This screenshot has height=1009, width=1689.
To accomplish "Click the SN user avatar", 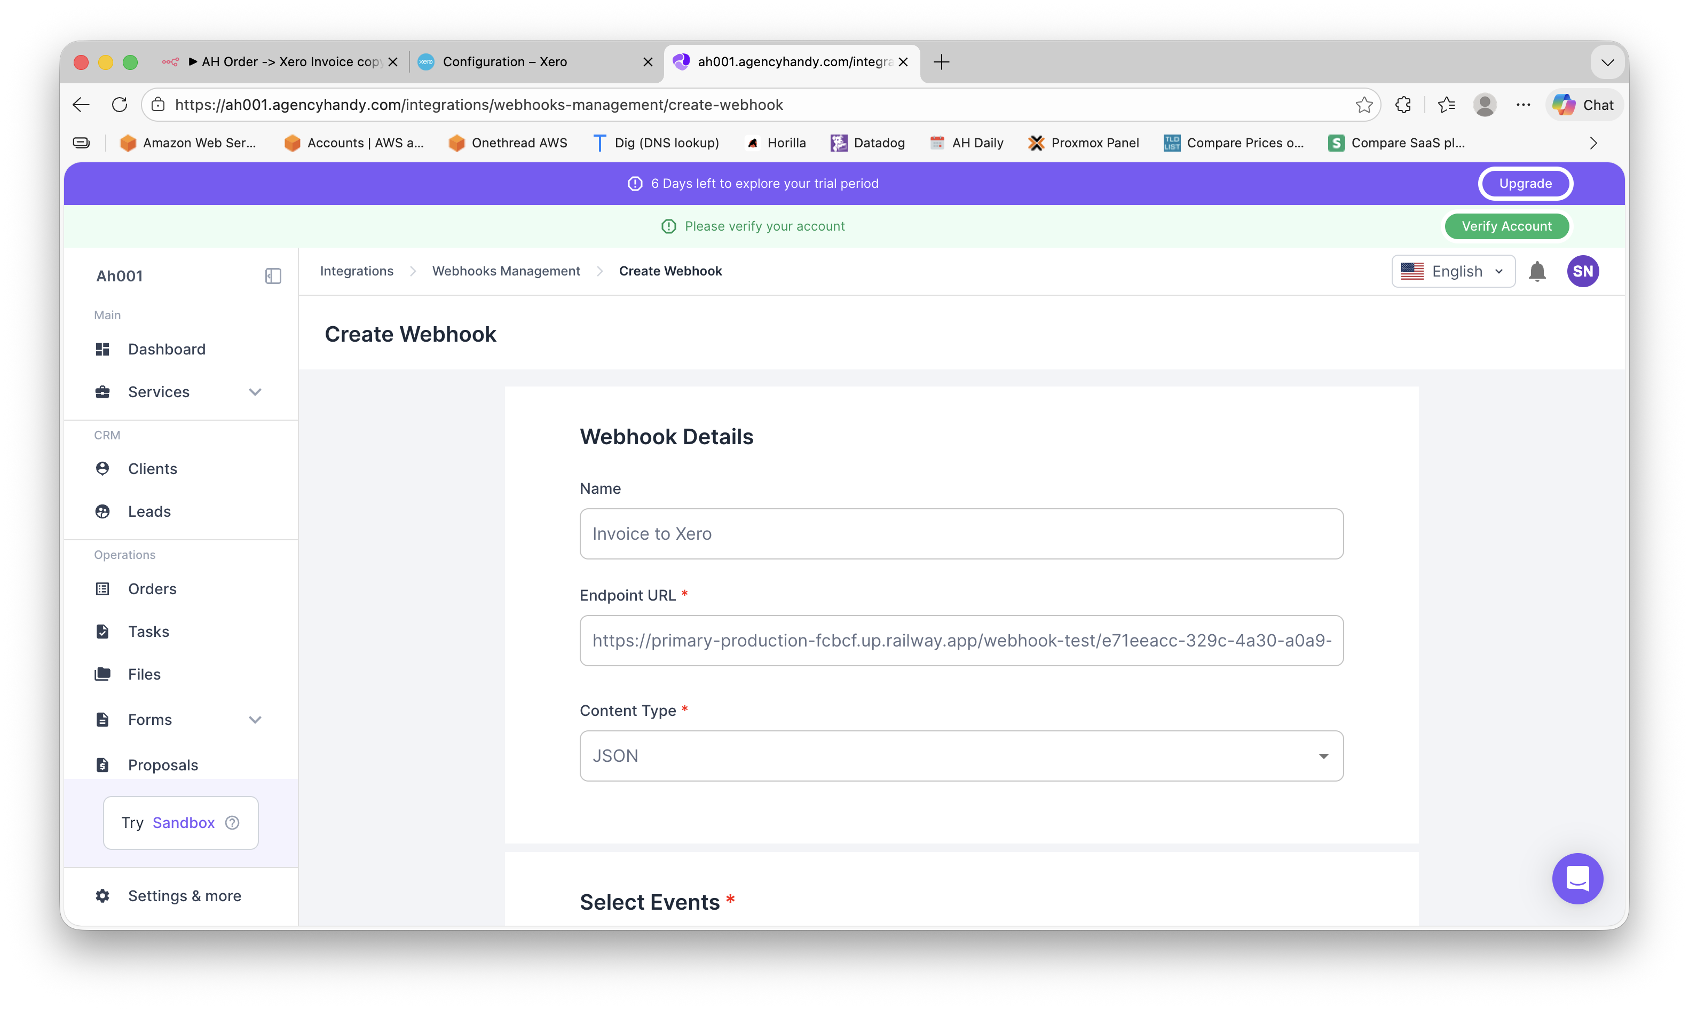I will coord(1583,271).
